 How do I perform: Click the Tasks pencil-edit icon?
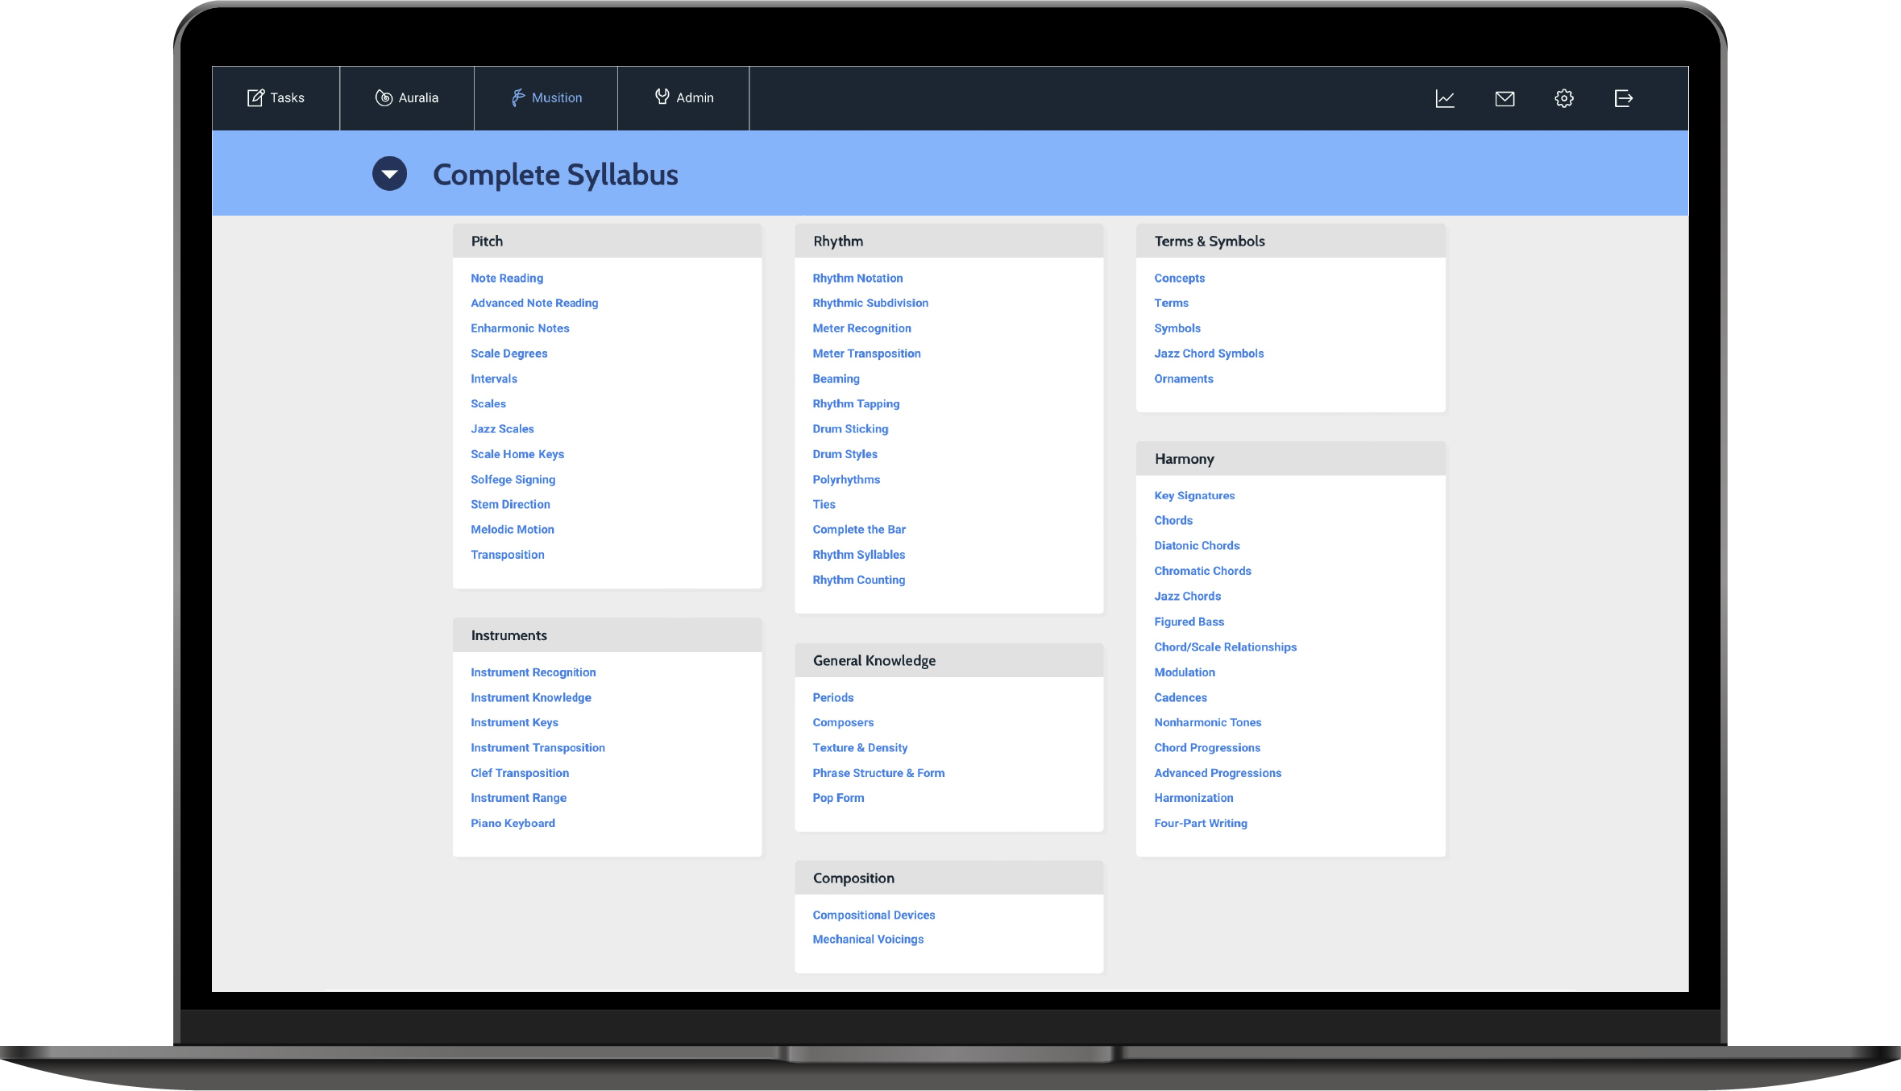(255, 97)
